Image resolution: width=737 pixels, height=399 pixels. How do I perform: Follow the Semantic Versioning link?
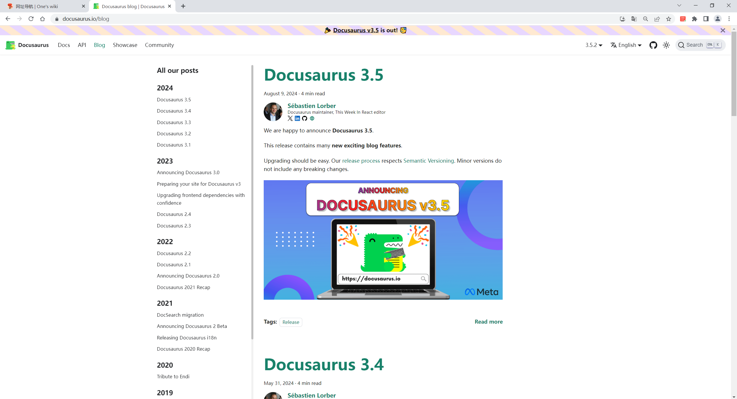pyautogui.click(x=428, y=161)
